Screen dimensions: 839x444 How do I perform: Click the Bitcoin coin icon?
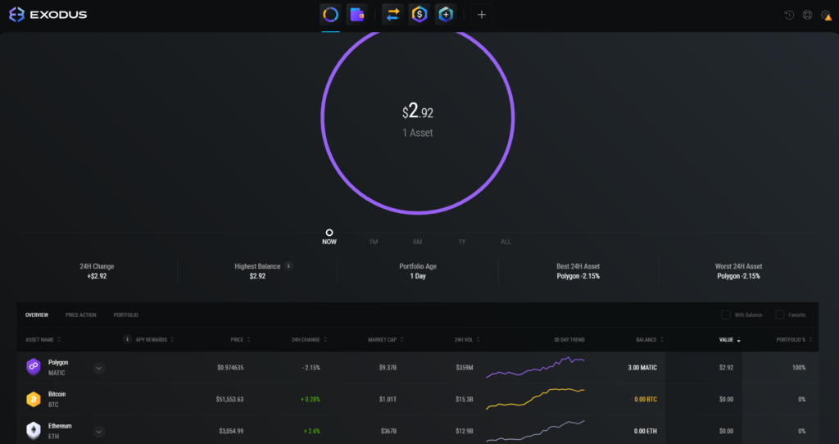coord(34,399)
